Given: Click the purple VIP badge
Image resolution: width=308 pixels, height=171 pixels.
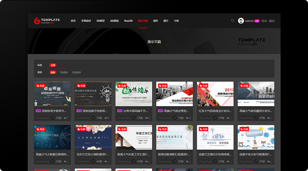Looking at the screenshot, I should pos(257,21).
